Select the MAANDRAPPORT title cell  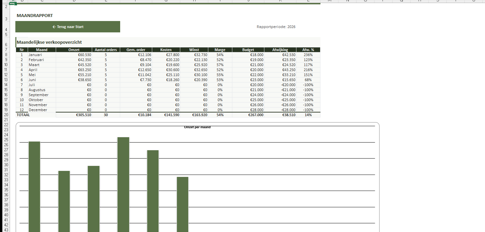35,16
